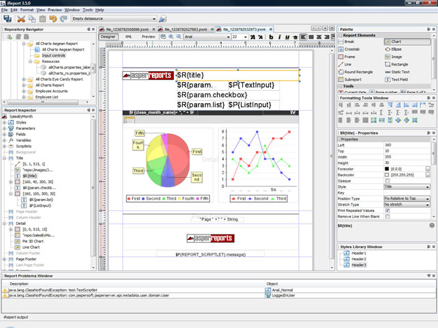Click the Cut scissors icon
The width and height of the screenshot is (438, 328).
(21, 18)
